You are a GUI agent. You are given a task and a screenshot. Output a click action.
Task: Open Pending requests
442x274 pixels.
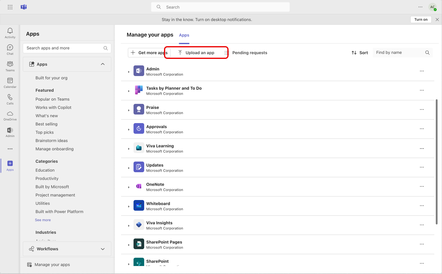coord(246,53)
